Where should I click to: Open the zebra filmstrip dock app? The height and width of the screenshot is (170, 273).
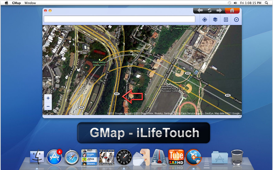[107, 157]
